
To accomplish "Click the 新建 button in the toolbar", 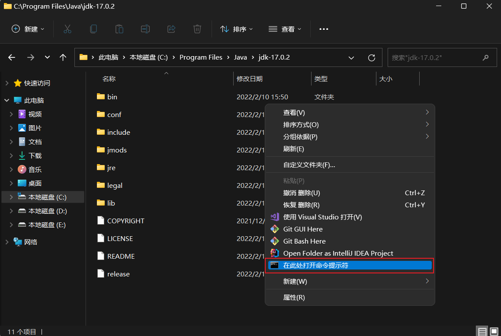I will 27,29.
